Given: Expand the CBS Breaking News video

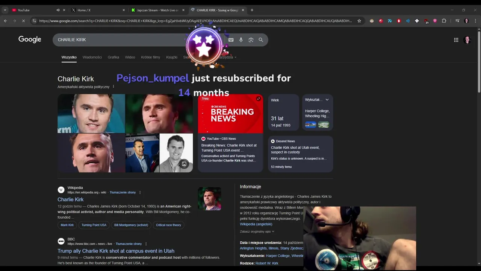Looking at the screenshot, I should pyautogui.click(x=259, y=99).
